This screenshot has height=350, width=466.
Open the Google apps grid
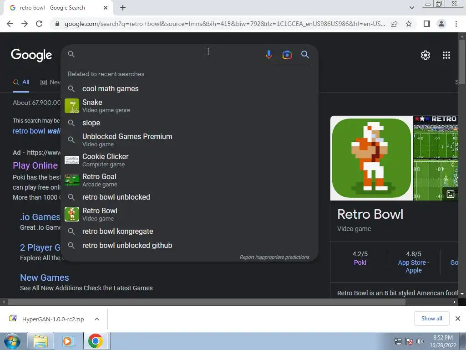click(446, 55)
